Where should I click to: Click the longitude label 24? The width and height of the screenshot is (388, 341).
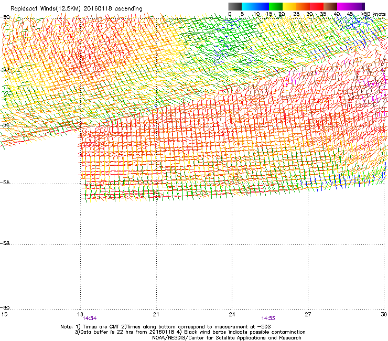coord(232,314)
